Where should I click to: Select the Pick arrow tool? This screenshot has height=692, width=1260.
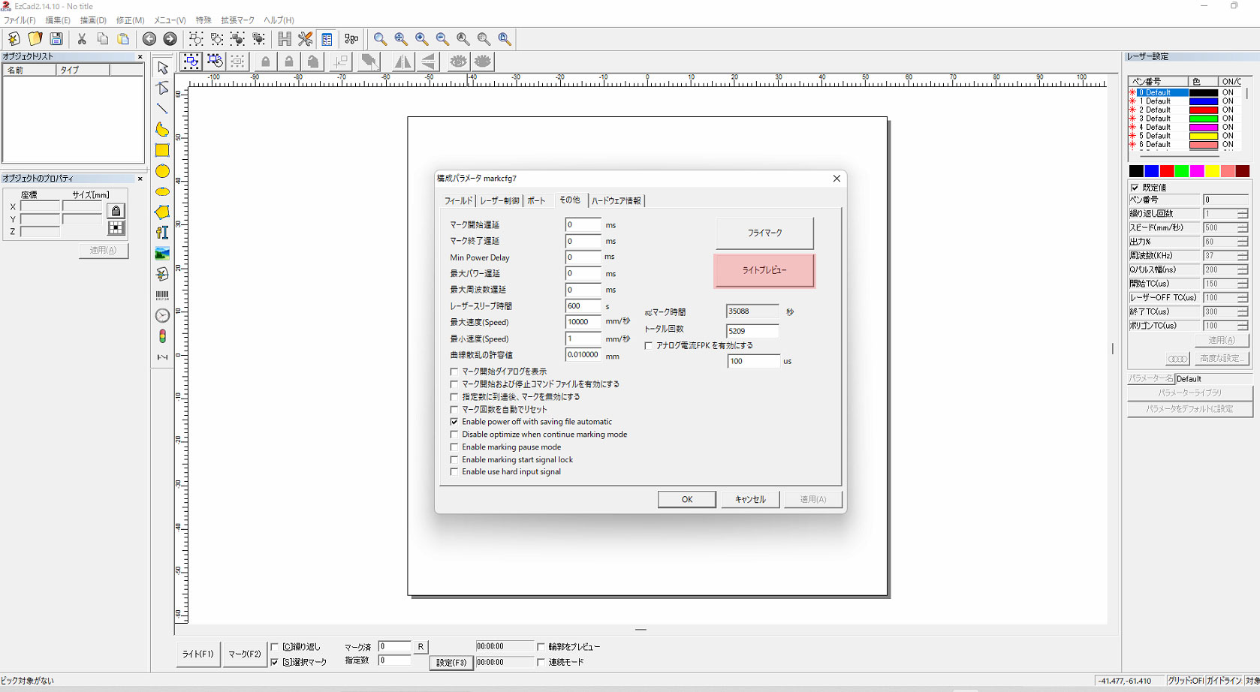pos(162,68)
